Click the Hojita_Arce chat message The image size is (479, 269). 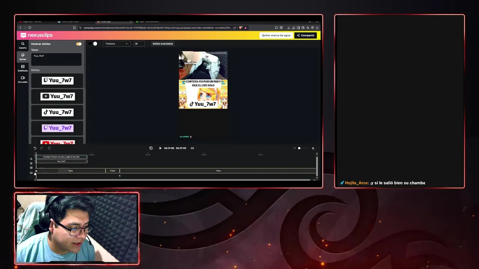click(x=383, y=183)
